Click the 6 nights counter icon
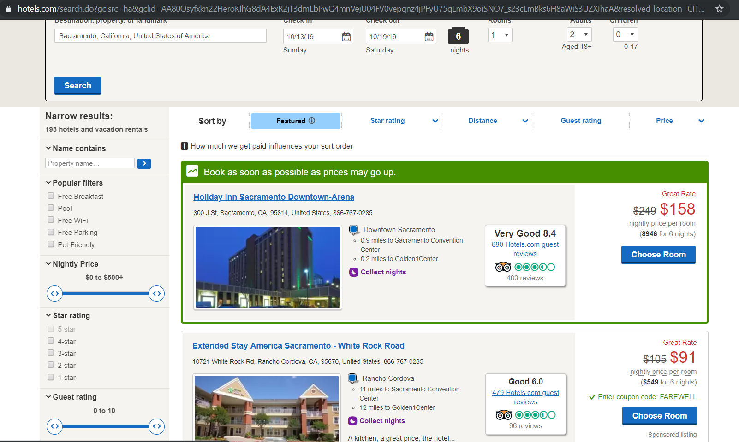739x442 pixels. (458, 35)
